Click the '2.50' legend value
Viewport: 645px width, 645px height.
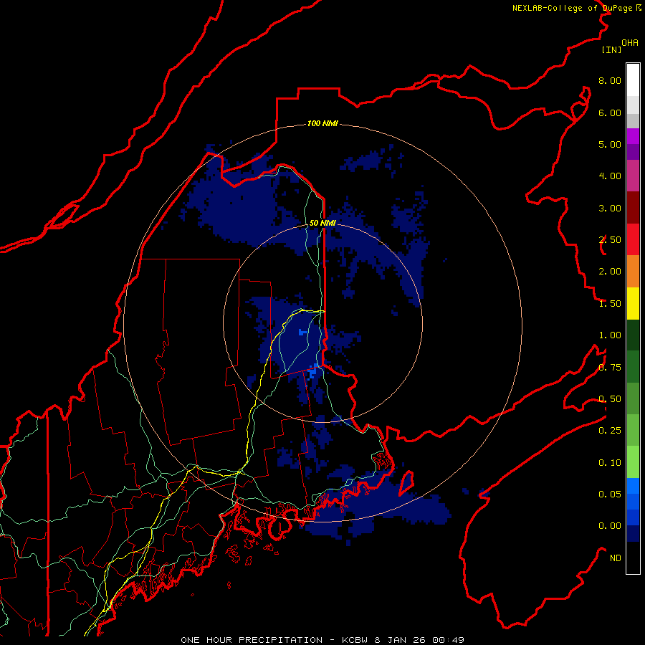coord(610,240)
